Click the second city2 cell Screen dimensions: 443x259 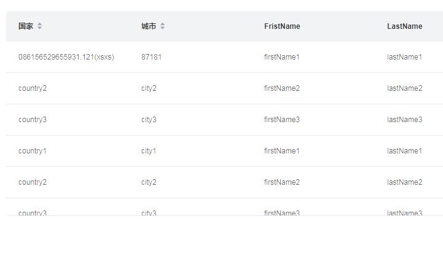pyautogui.click(x=149, y=182)
